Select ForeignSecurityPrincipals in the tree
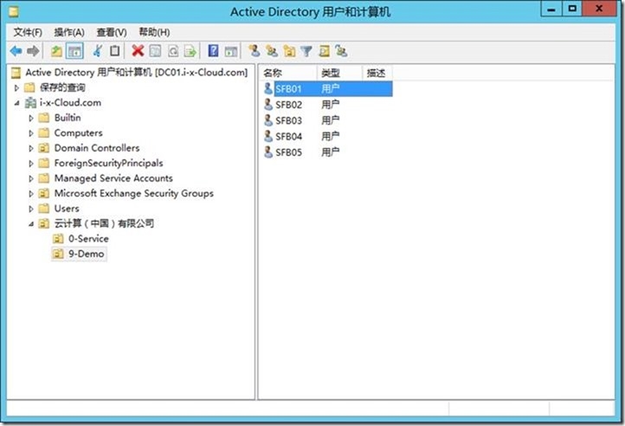This screenshot has width=625, height=426. click(108, 163)
